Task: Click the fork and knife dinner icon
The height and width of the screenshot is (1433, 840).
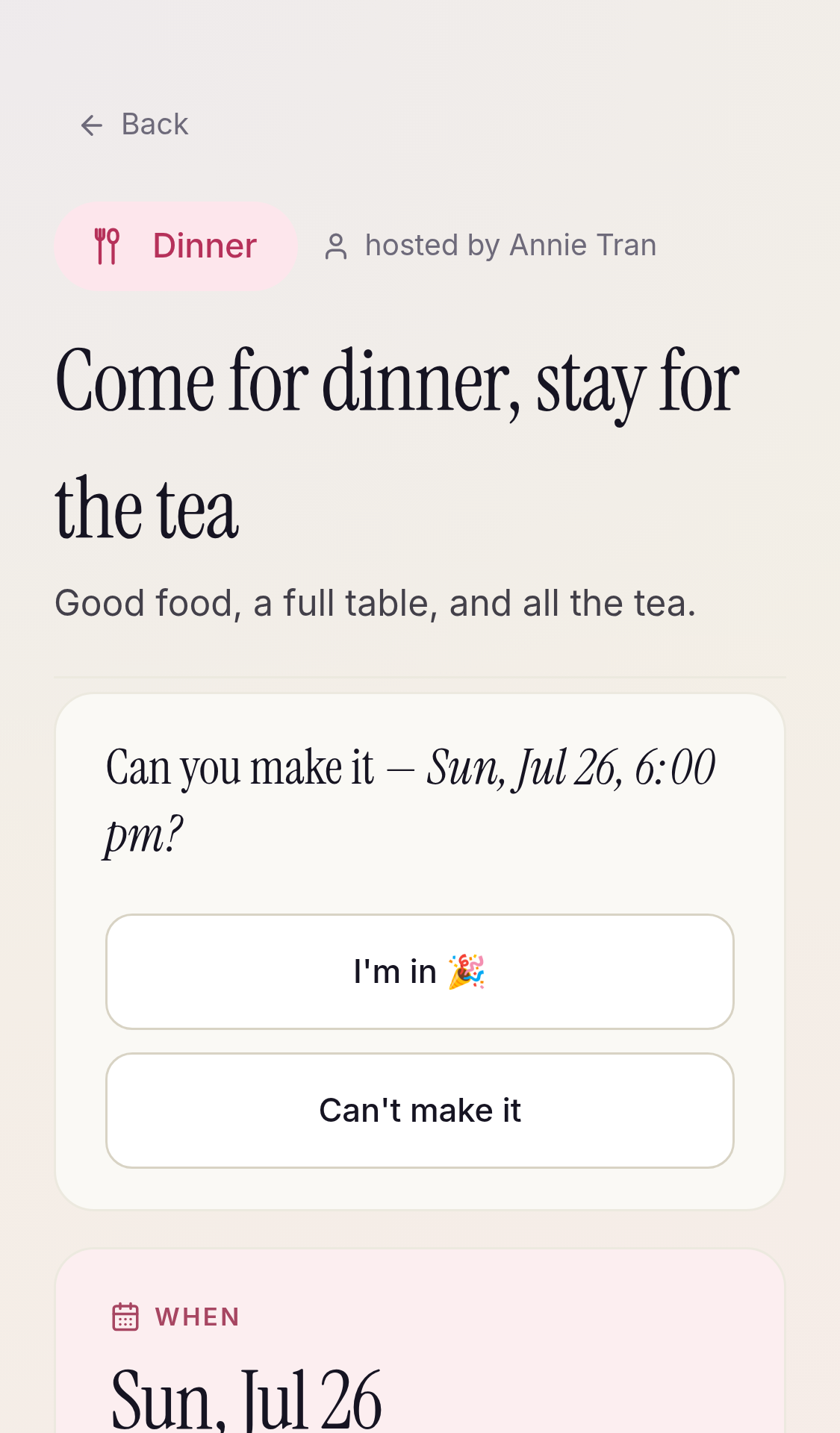Action: tap(107, 246)
